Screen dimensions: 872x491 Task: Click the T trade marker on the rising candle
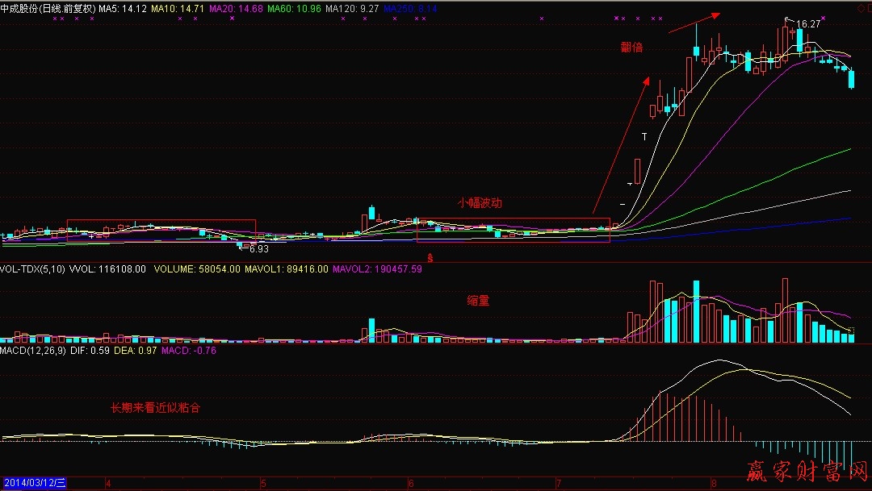tap(644, 137)
